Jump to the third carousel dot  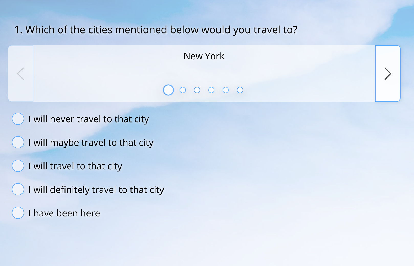pyautogui.click(x=197, y=90)
